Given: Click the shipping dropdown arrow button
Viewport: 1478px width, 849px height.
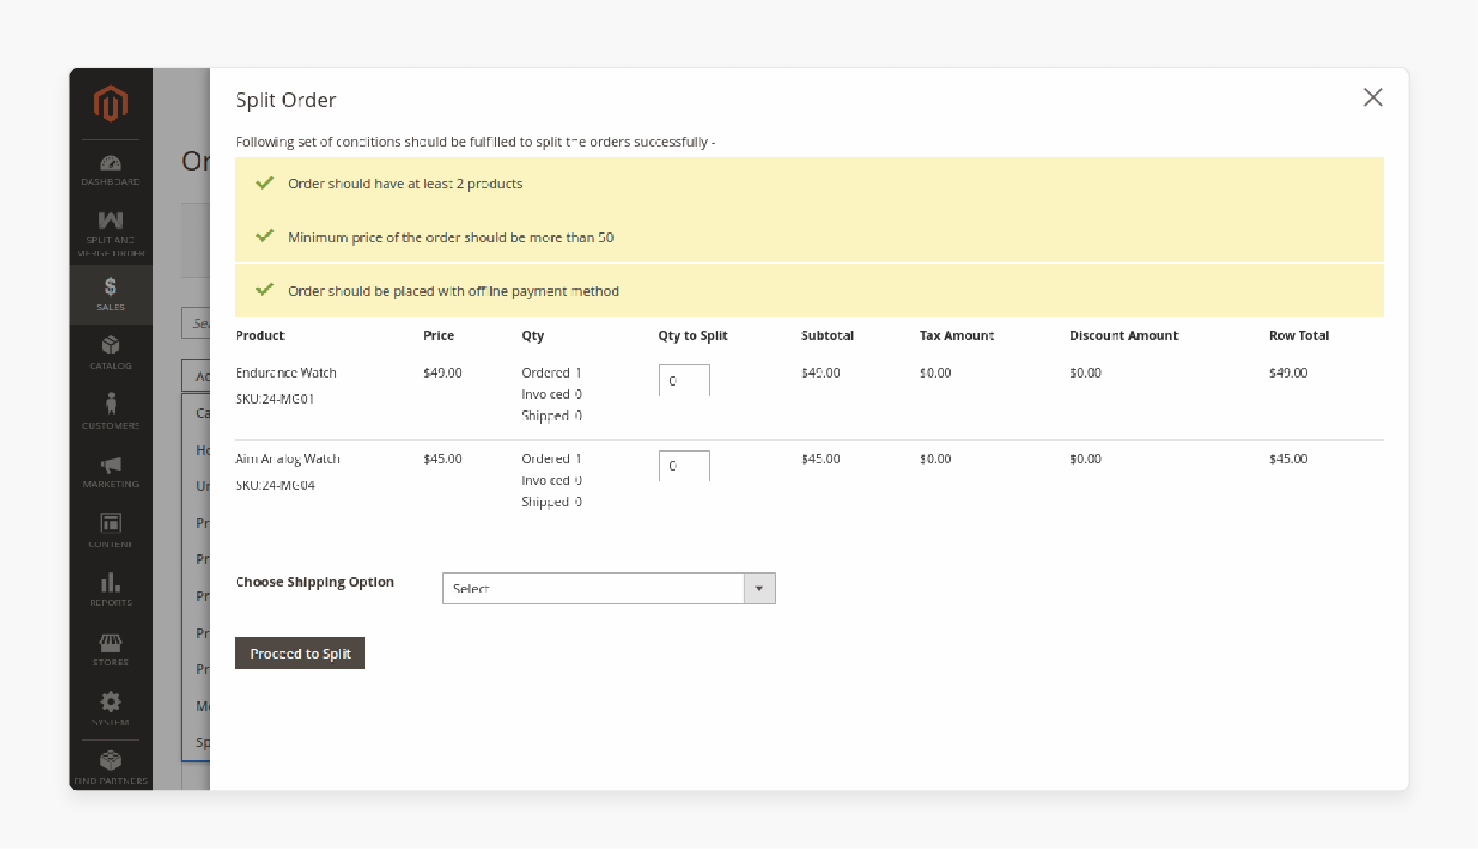Looking at the screenshot, I should [760, 589].
